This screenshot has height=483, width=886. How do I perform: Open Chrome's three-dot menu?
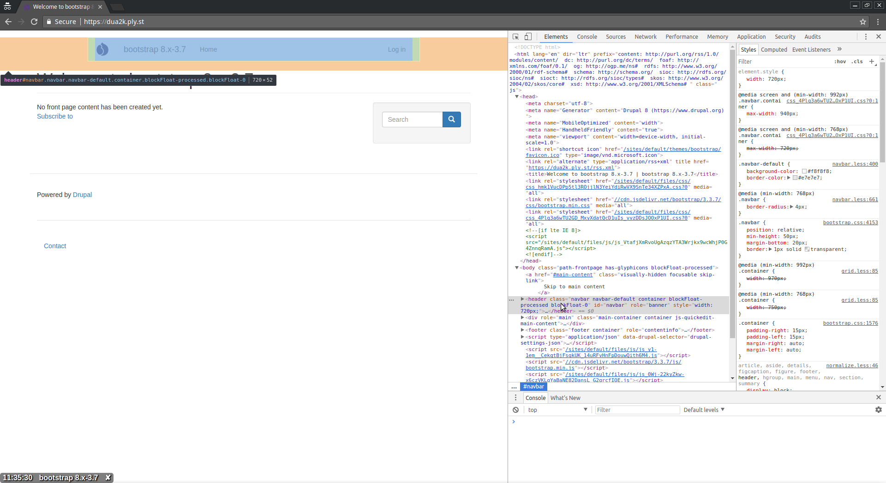point(878,22)
